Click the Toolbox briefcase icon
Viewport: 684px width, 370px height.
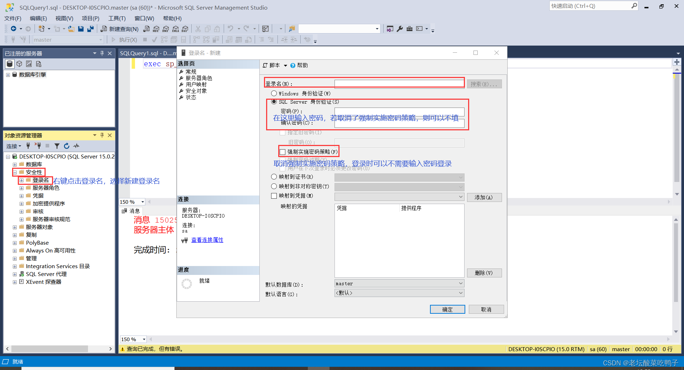pyautogui.click(x=409, y=29)
